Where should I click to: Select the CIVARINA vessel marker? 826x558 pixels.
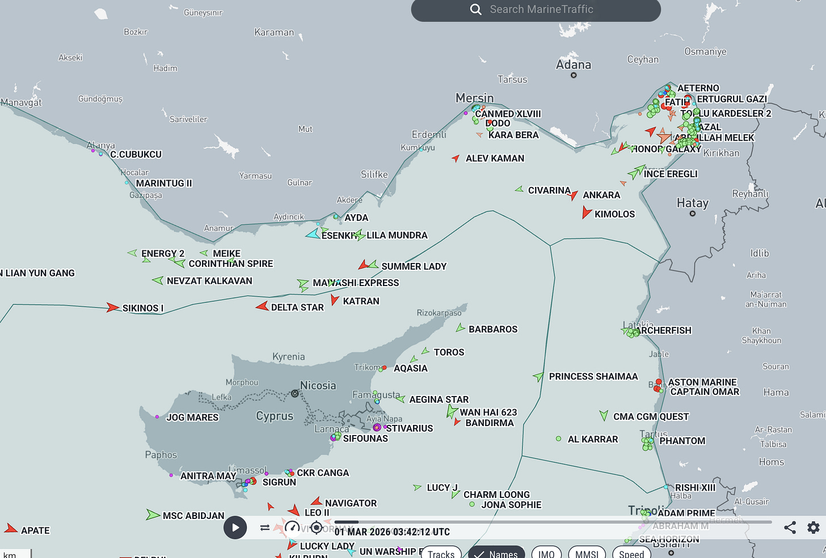point(519,189)
